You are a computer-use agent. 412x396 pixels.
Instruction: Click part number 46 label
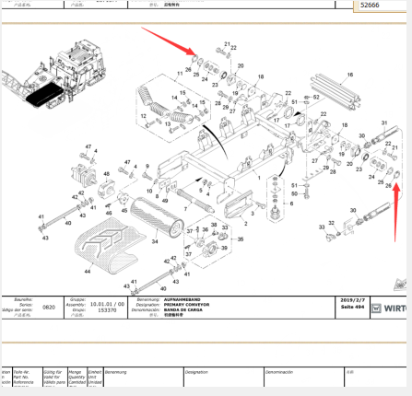109,213
